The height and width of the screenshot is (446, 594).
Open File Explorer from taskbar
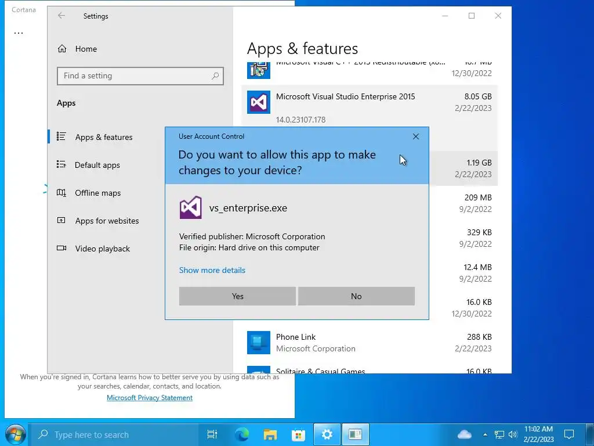(x=270, y=434)
